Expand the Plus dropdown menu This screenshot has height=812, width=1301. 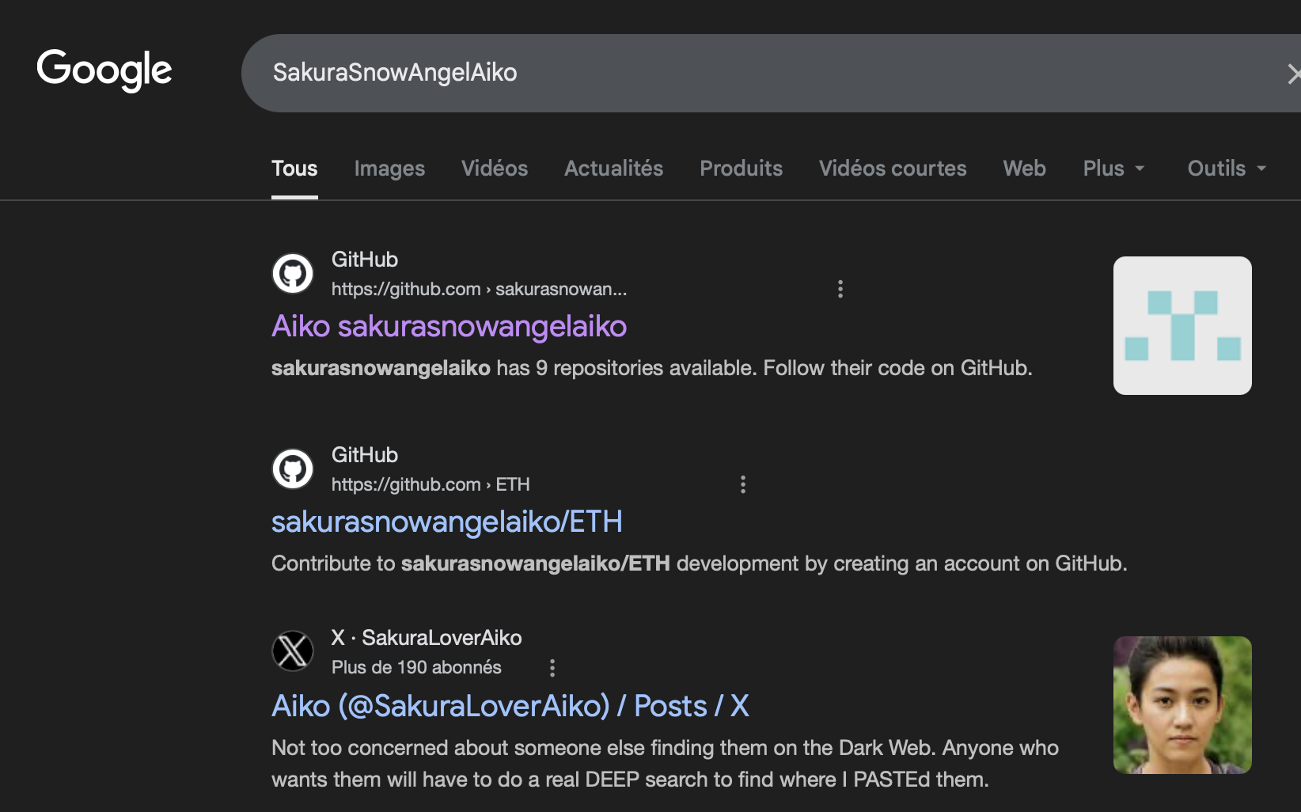tap(1113, 169)
